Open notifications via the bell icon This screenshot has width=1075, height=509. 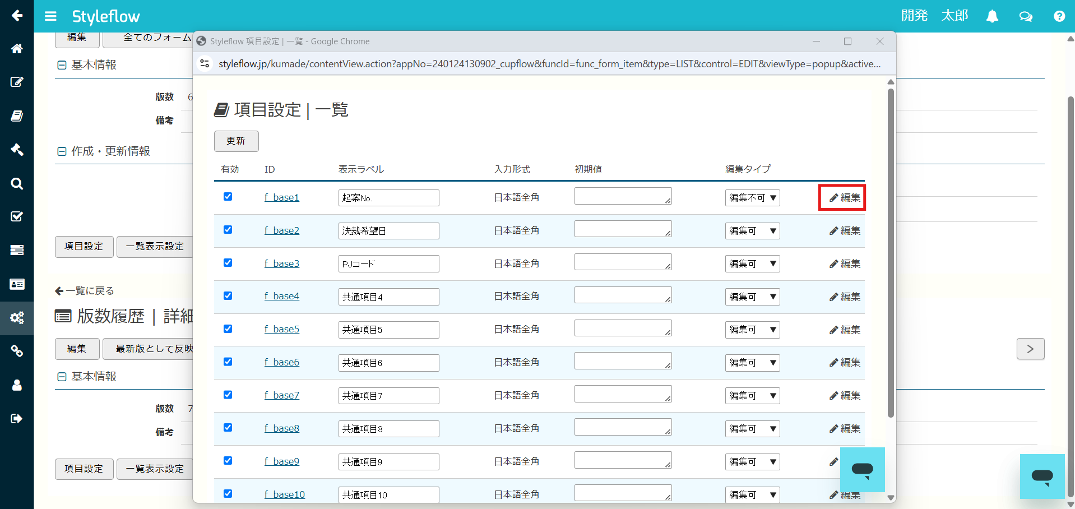pos(992,16)
